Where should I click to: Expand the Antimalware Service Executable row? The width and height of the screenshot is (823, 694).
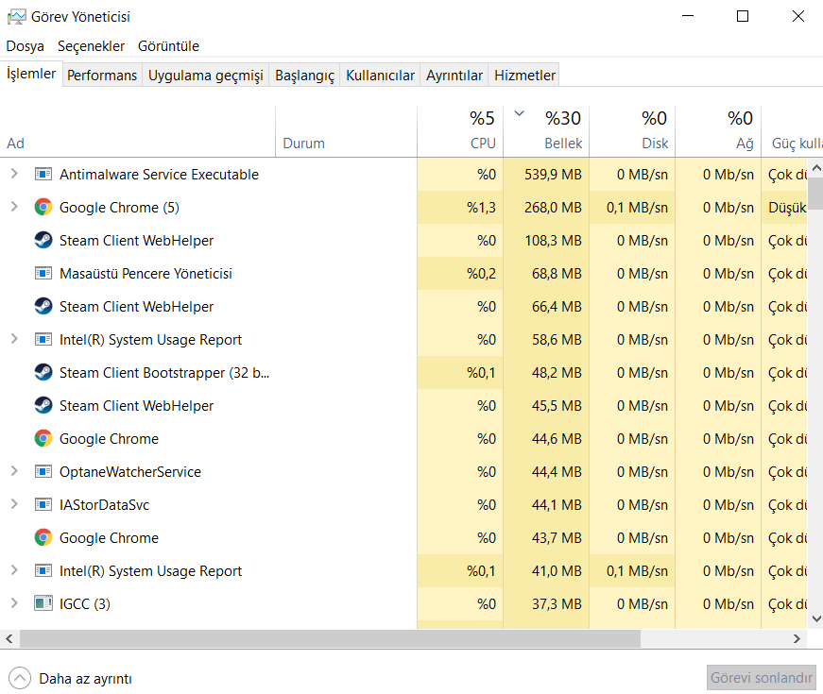(x=14, y=175)
